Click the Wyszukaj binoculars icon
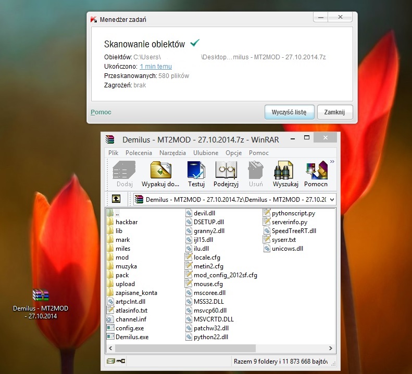The width and height of the screenshot is (412, 374). point(285,174)
